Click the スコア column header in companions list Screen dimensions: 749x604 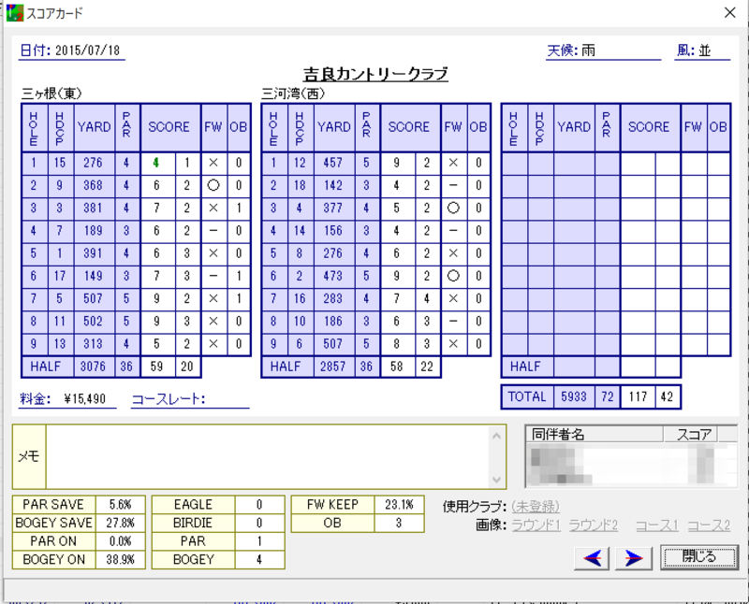(690, 434)
